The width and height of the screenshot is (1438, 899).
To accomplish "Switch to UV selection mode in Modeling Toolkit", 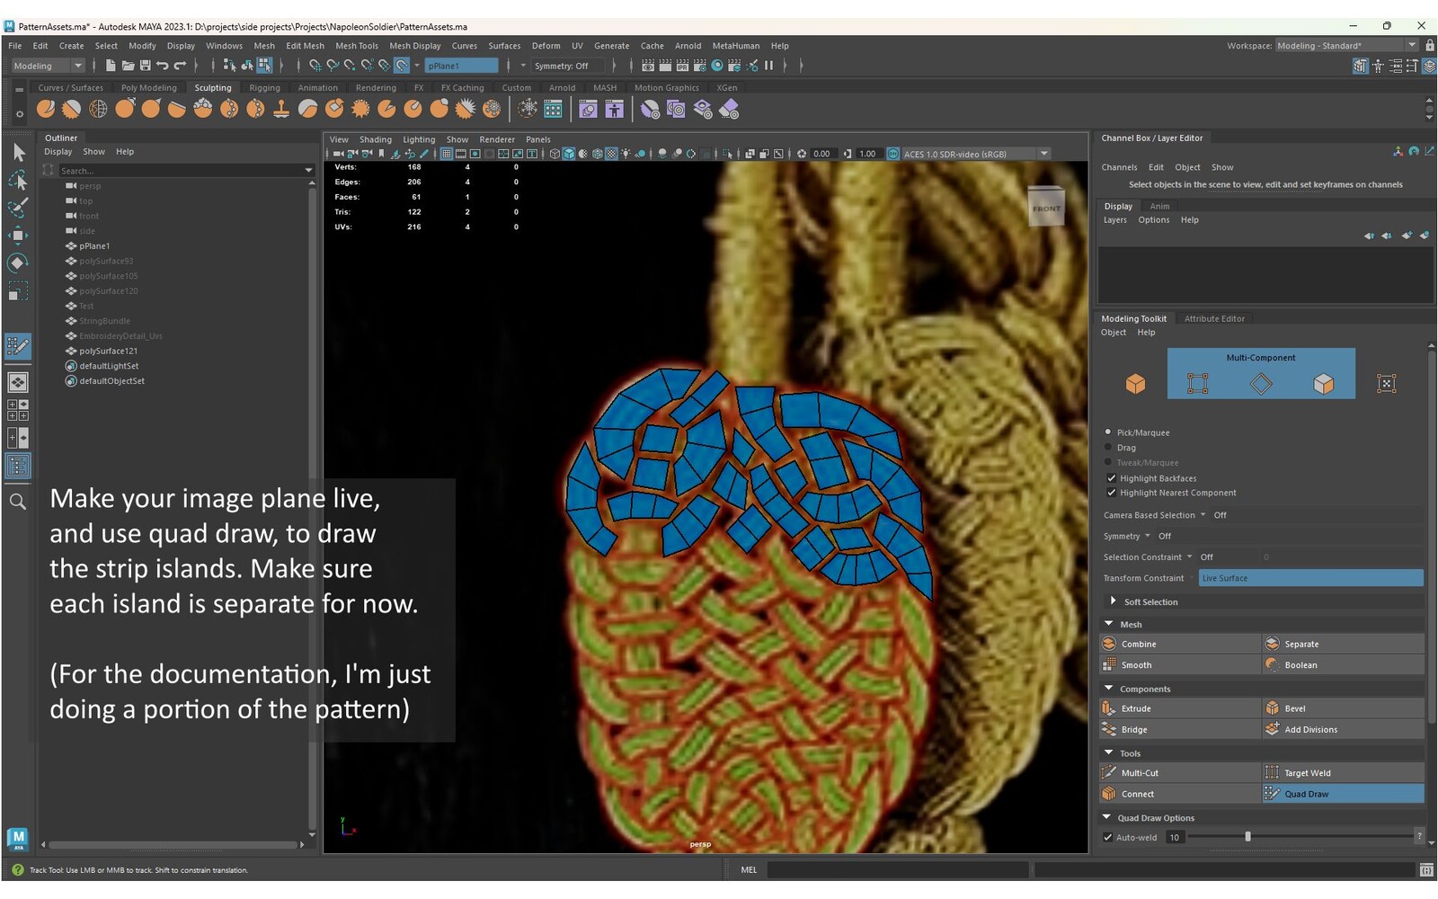I will [1387, 384].
